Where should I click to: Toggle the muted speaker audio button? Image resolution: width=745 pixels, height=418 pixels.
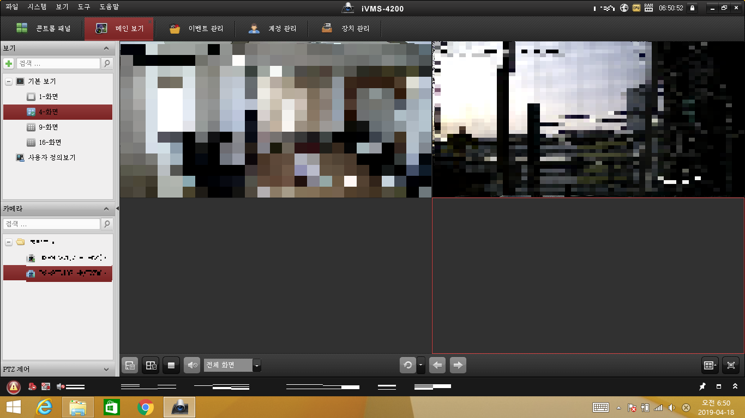(x=192, y=365)
